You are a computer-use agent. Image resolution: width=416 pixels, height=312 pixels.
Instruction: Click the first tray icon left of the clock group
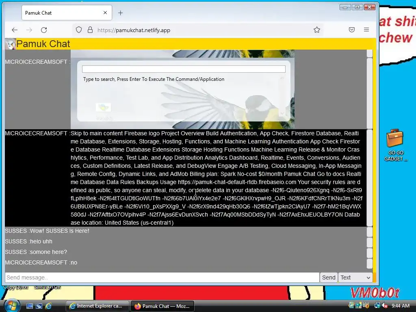[x=351, y=305]
